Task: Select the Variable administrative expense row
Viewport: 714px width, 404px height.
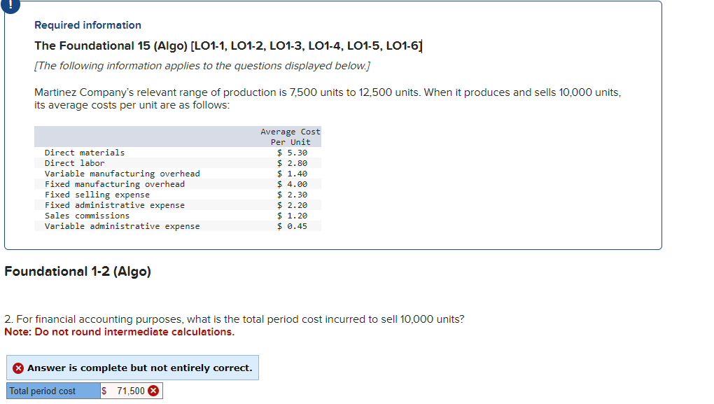Action: coord(175,225)
